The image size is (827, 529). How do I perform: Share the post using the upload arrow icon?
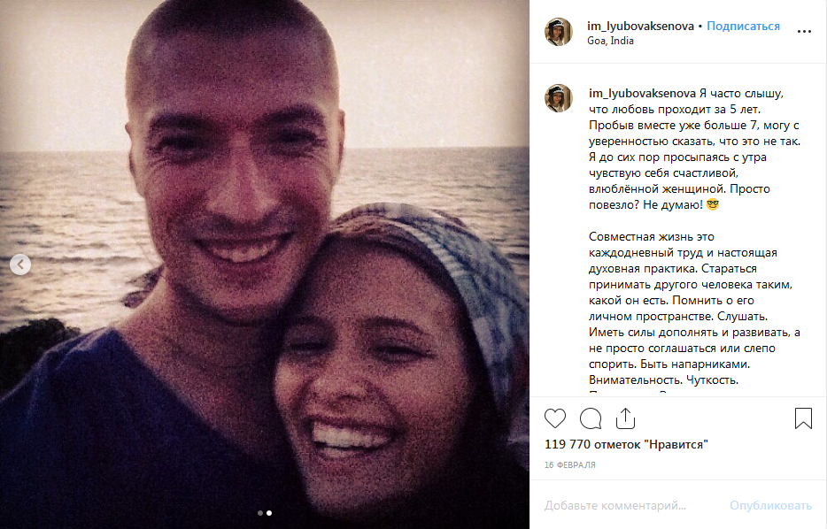(x=625, y=418)
